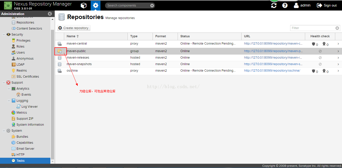Collapse the Administration side panel
Viewport: 342px width, 168px height.
point(50,14)
